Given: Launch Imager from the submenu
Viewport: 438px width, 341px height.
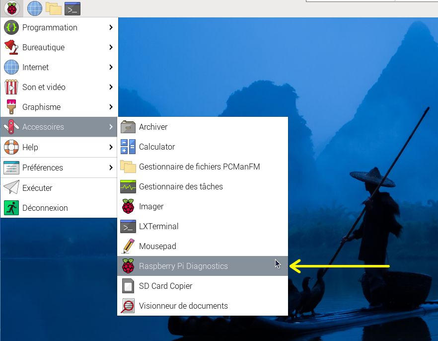Looking at the screenshot, I should (203, 206).
